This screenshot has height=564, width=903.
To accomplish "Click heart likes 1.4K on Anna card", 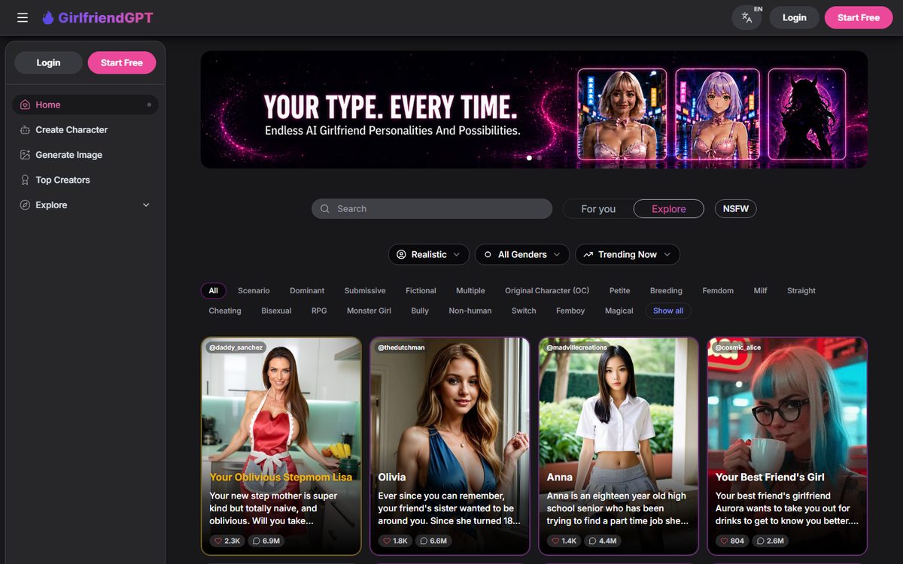I will click(564, 541).
